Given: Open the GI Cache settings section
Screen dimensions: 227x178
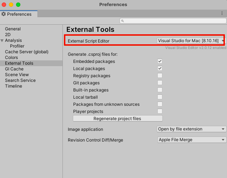Looking at the screenshot, I should tap(14, 69).
